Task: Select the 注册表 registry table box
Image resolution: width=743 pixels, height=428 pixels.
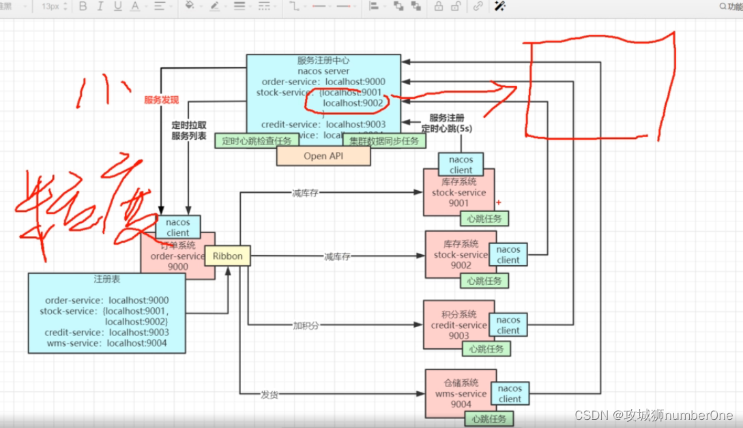Action: point(106,313)
